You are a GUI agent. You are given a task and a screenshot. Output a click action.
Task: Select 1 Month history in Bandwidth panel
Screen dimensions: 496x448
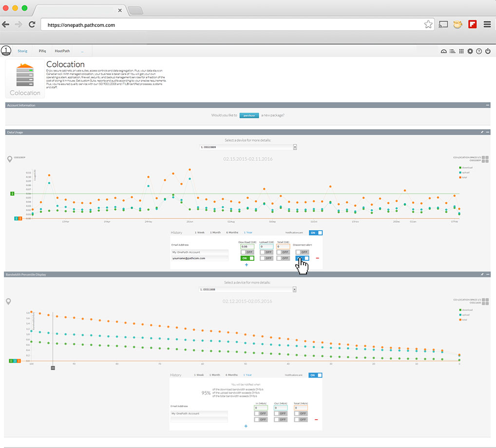(215, 375)
